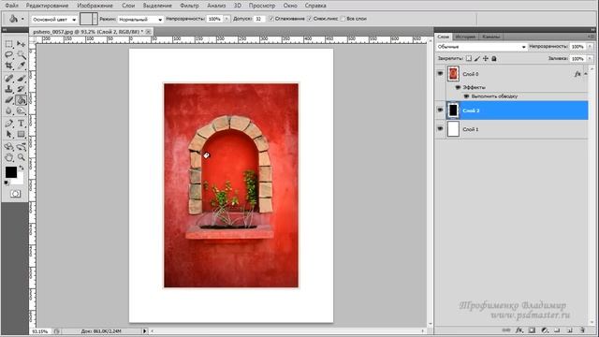Image resolution: width=599 pixels, height=337 pixels.
Task: Hide Слой 1 layer visibility
Action: click(440, 129)
